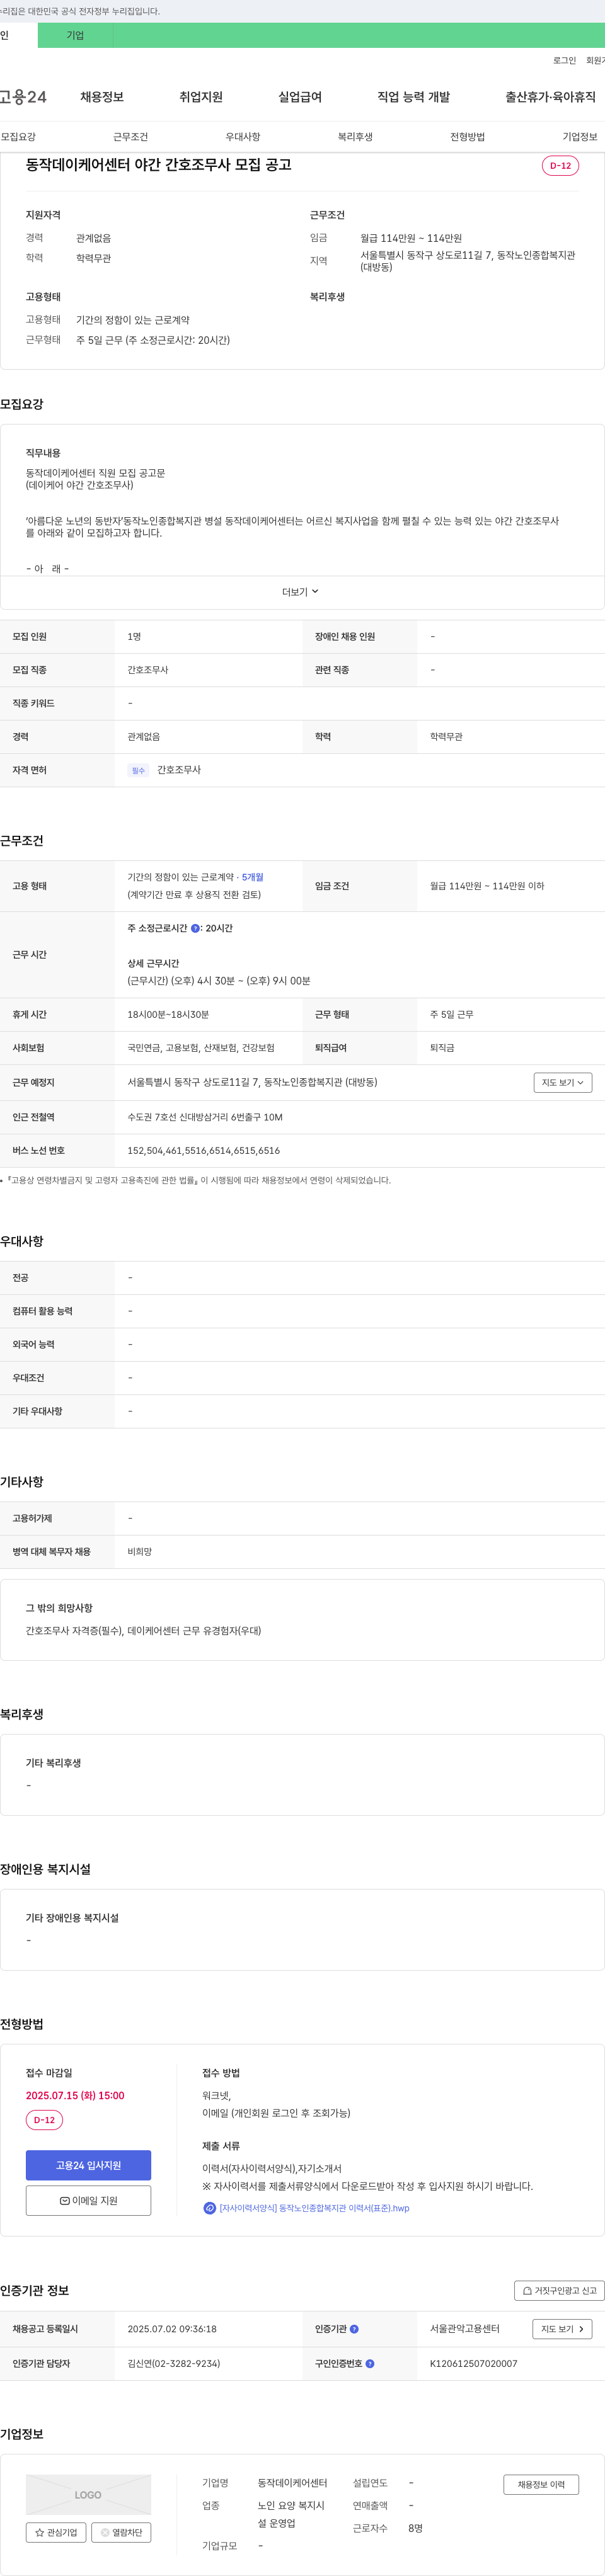The height and width of the screenshot is (2576, 605).
Task: Open the 채용정보 main menu
Action: click(x=102, y=97)
